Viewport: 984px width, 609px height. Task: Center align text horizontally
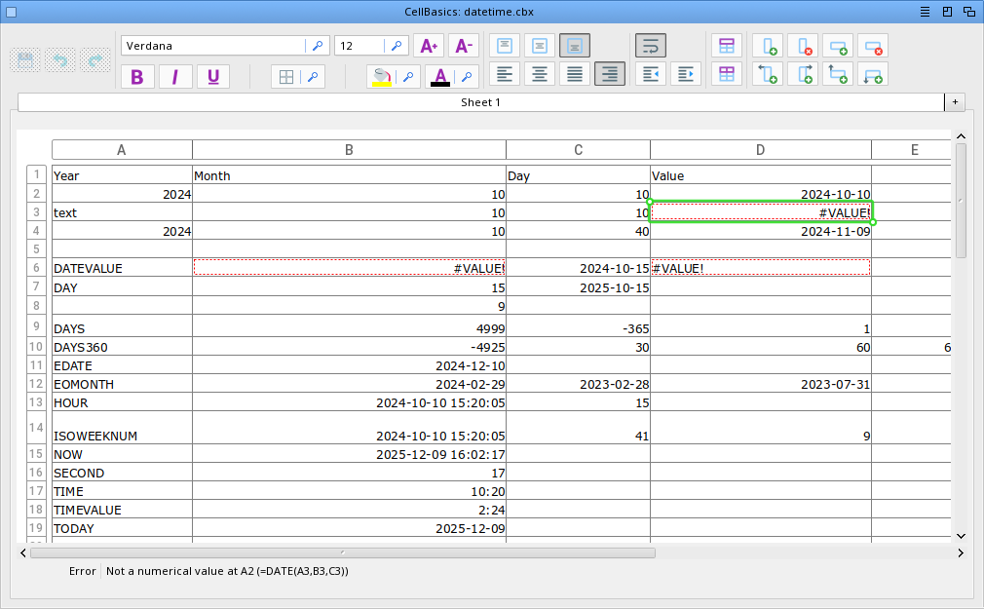point(540,74)
